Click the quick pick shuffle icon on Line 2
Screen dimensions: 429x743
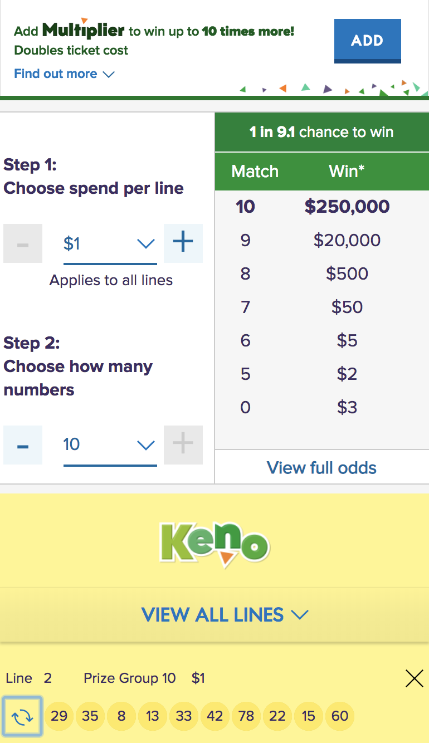click(22, 716)
